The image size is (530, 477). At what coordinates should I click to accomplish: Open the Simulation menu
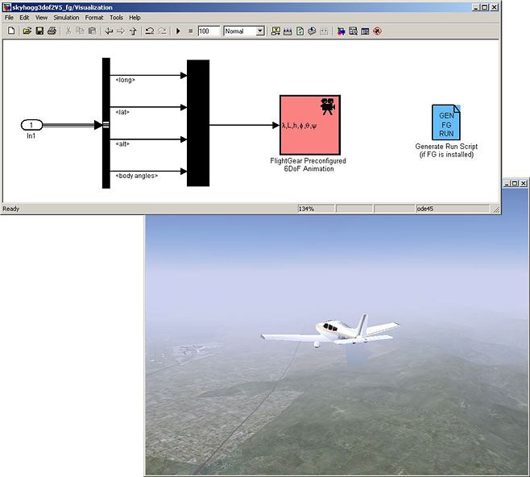[66, 18]
